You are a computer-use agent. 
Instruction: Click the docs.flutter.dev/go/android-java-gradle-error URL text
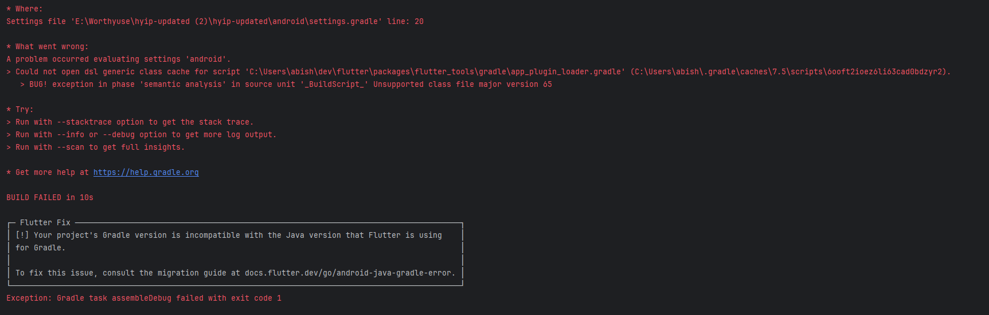click(x=350, y=273)
